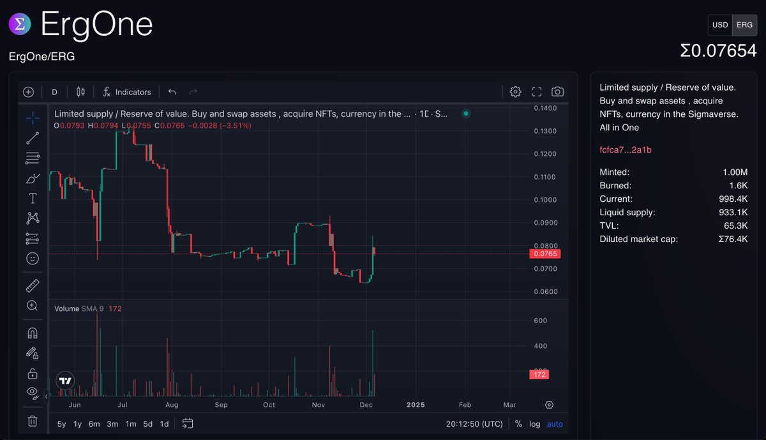
Task: Set chart range to 6m
Action: [x=94, y=424]
